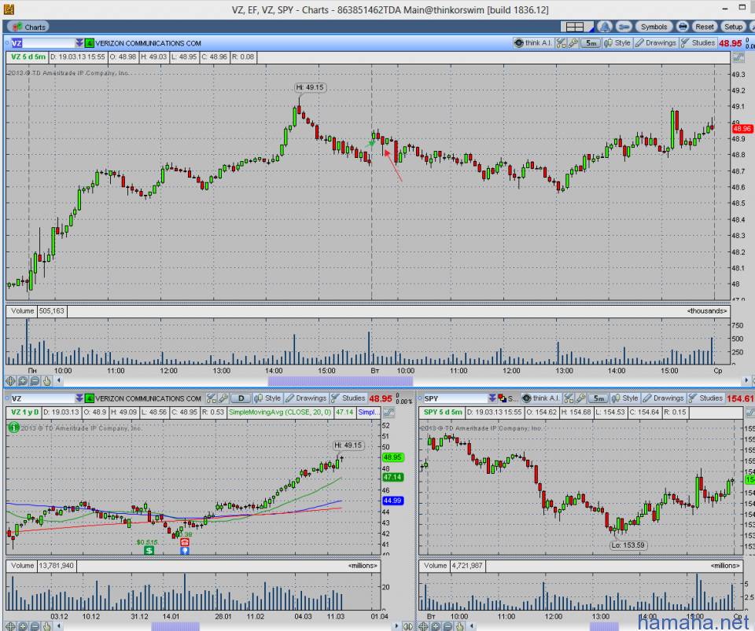The width and height of the screenshot is (755, 631).
Task: Click SimpleMovingAvg (CLOSE, 20, 0) label
Action: coord(280,413)
